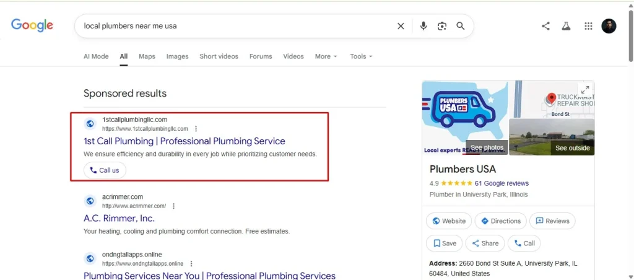The height and width of the screenshot is (280, 634).
Task: Switch to the Images tab
Action: (177, 56)
